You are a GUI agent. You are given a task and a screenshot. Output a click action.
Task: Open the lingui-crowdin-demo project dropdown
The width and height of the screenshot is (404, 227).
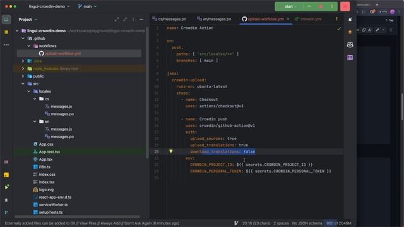[x=49, y=6]
